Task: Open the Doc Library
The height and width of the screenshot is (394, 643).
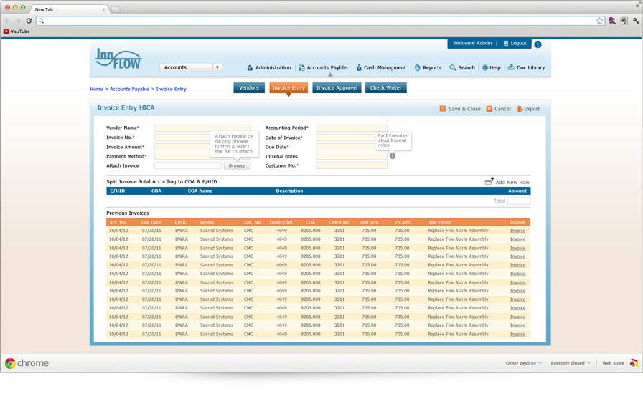Action: pos(526,68)
